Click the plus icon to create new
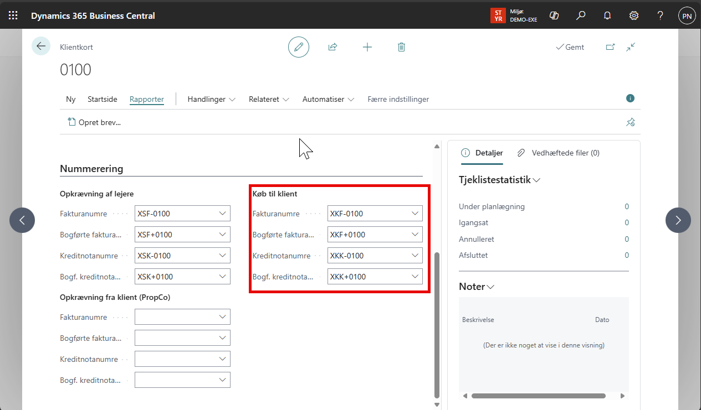This screenshot has height=410, width=701. click(367, 47)
